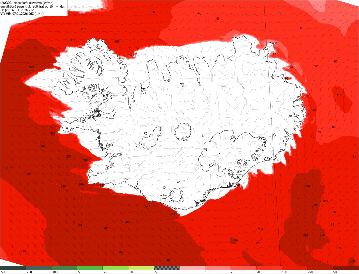Click the map value 363
Screen dimensions: 359x274
(172, 214)
